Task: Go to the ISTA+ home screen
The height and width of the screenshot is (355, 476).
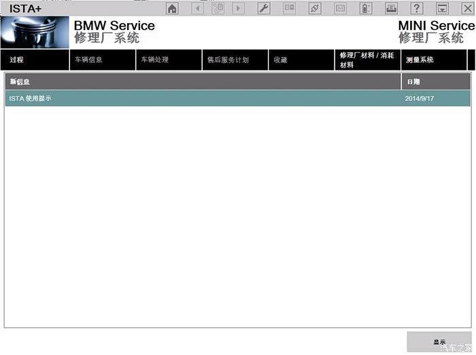Action: (172, 8)
